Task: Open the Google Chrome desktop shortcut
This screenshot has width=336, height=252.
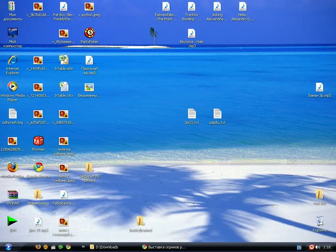Action: (x=38, y=168)
